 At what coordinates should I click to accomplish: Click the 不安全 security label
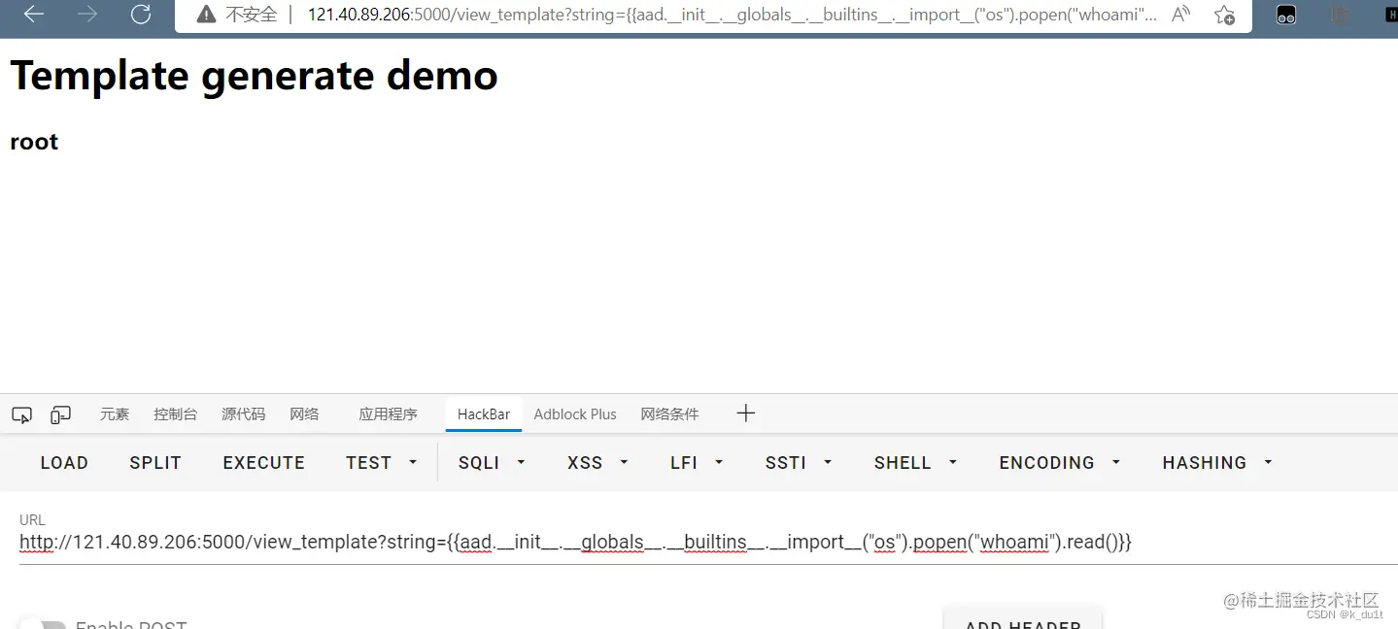pyautogui.click(x=251, y=15)
